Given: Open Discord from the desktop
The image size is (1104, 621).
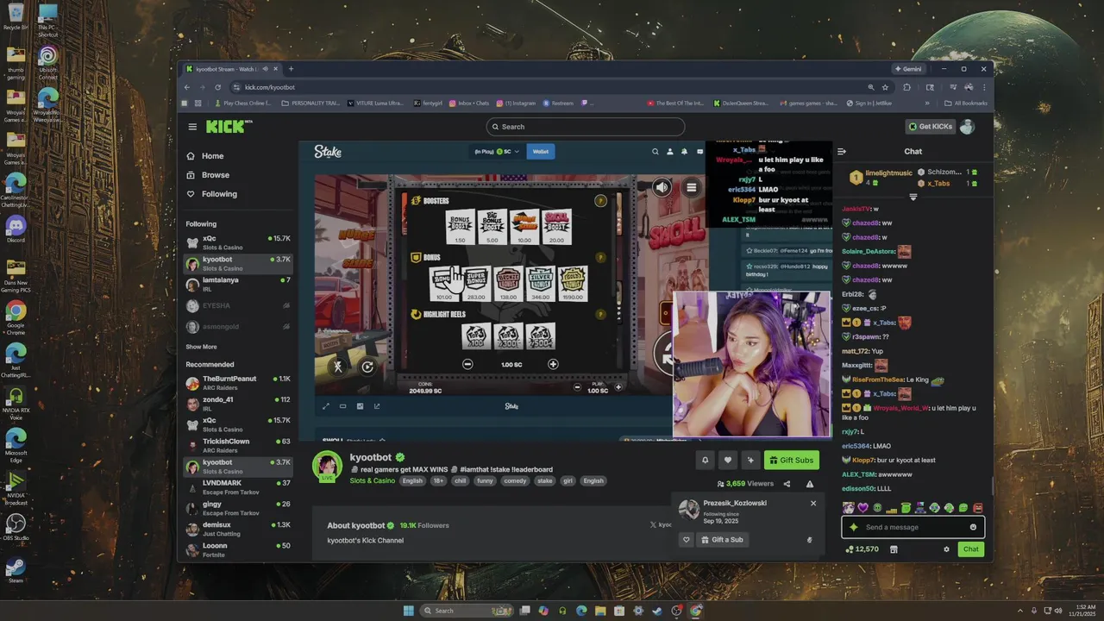Looking at the screenshot, I should 16,229.
